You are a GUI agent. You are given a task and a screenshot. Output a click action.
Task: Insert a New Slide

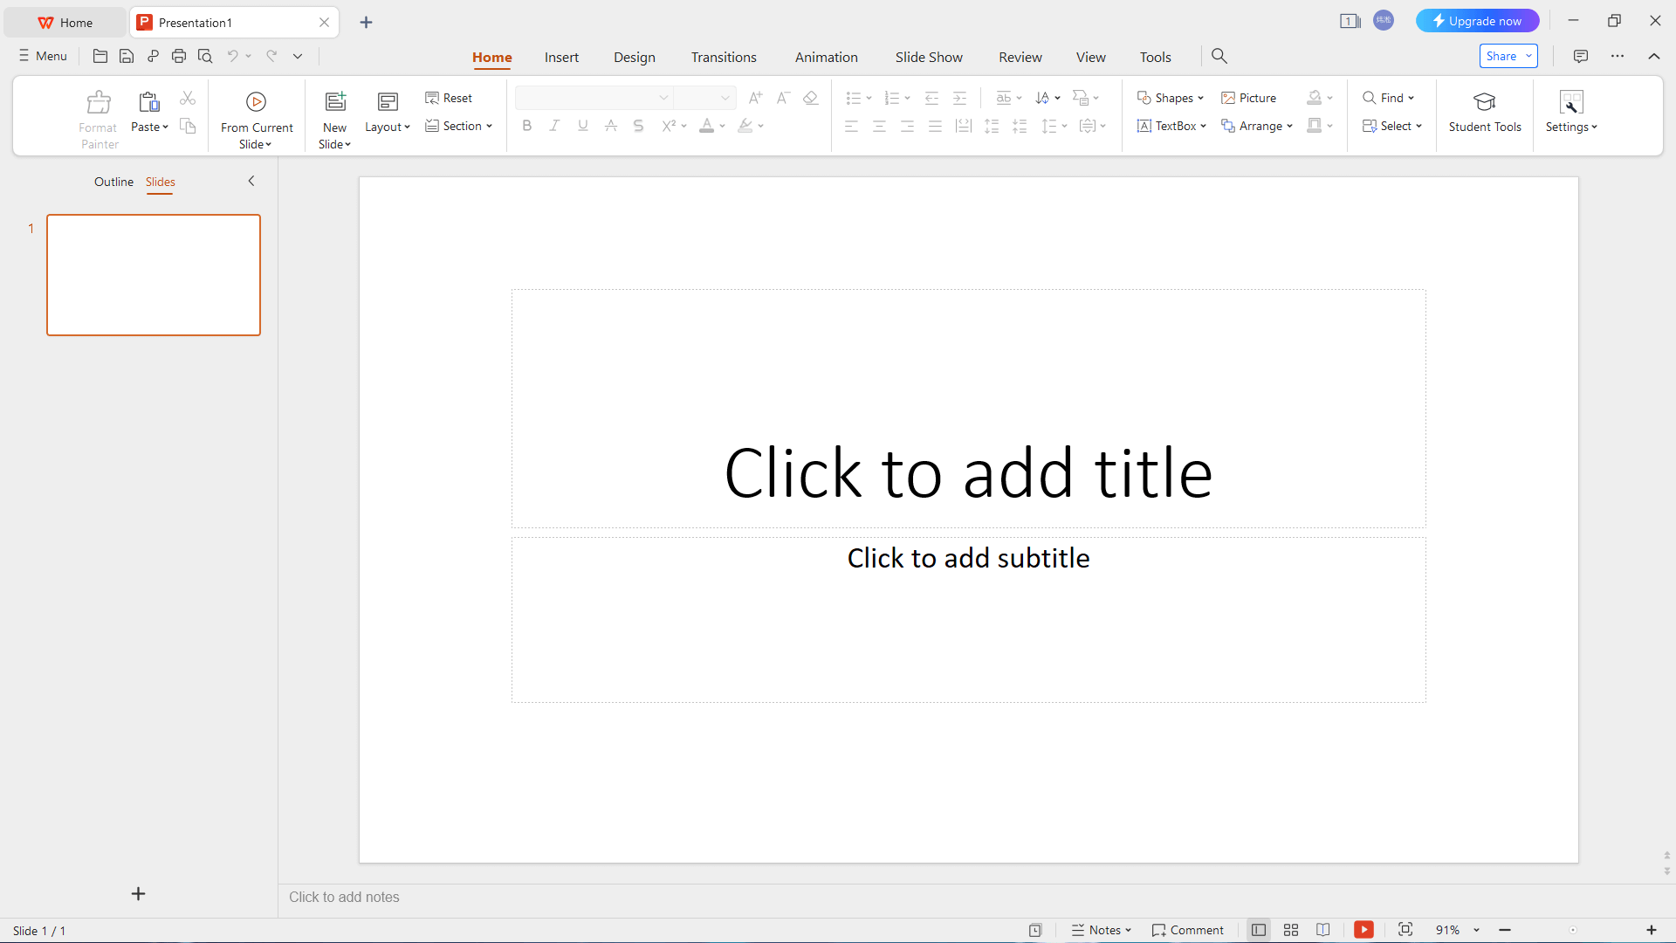click(x=334, y=115)
